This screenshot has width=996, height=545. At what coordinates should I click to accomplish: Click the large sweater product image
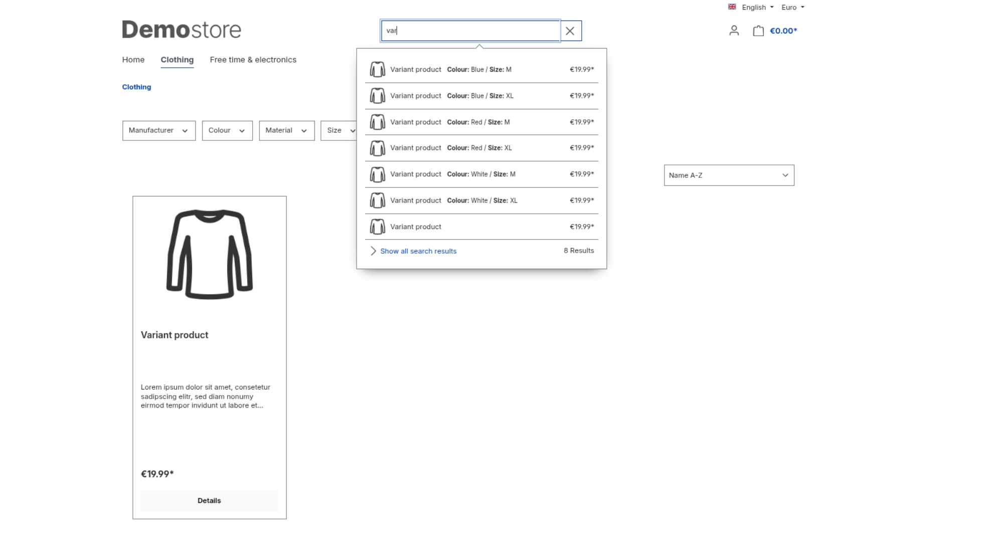pyautogui.click(x=210, y=254)
